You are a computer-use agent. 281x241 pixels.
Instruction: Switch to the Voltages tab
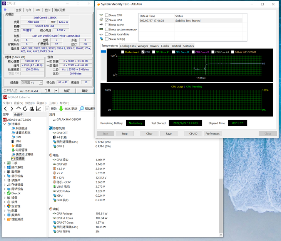(x=143, y=46)
